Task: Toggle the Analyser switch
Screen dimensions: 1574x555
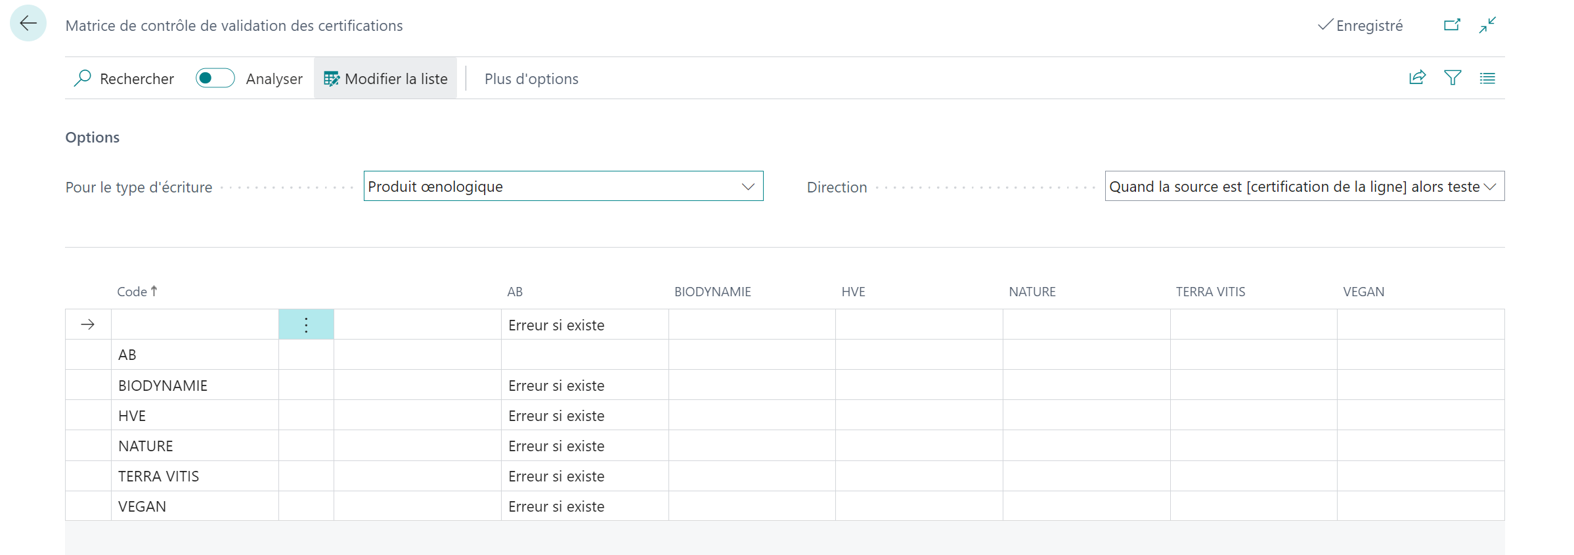Action: [215, 78]
